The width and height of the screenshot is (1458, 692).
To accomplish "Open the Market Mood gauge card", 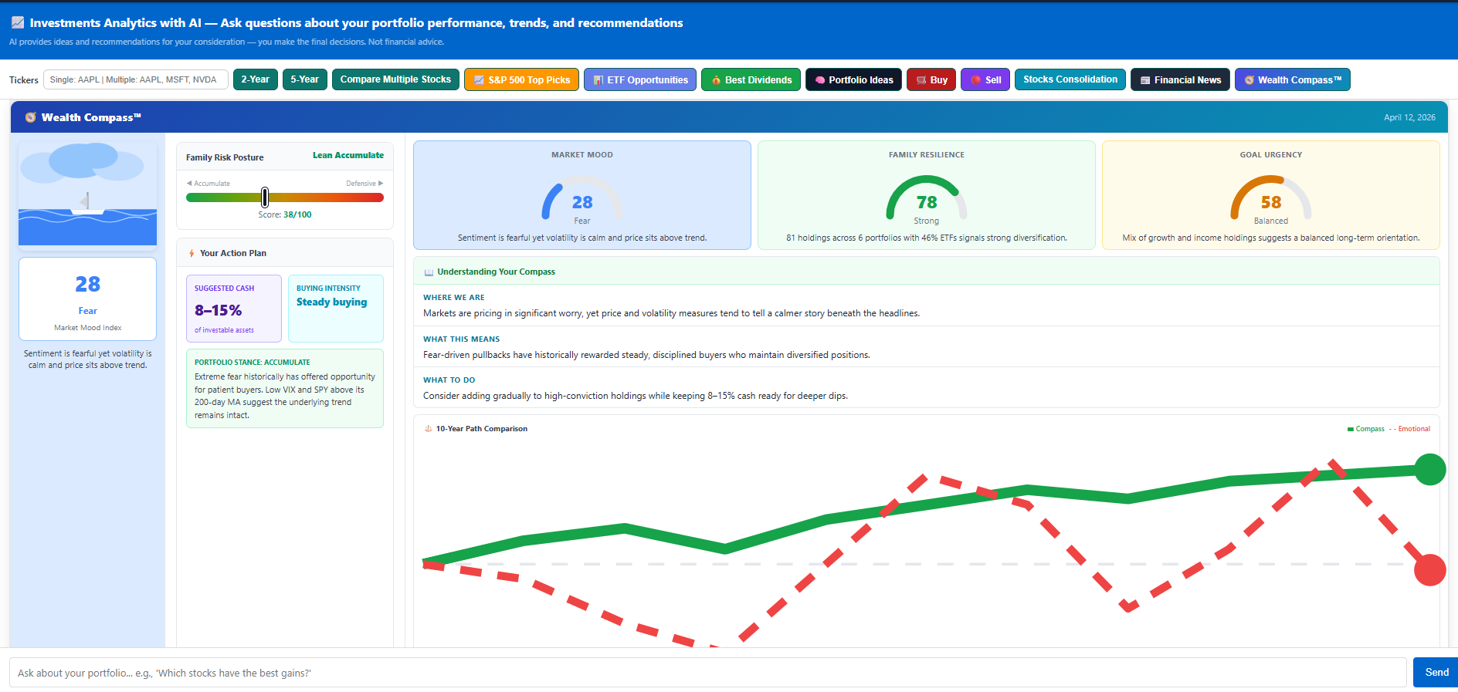I will (582, 195).
